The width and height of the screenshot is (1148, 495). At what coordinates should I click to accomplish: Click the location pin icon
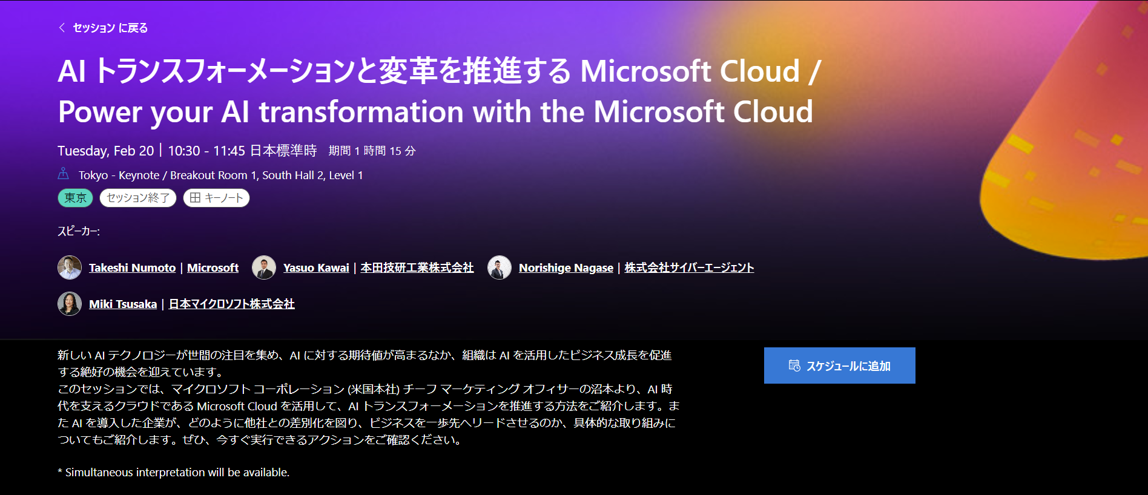(64, 175)
